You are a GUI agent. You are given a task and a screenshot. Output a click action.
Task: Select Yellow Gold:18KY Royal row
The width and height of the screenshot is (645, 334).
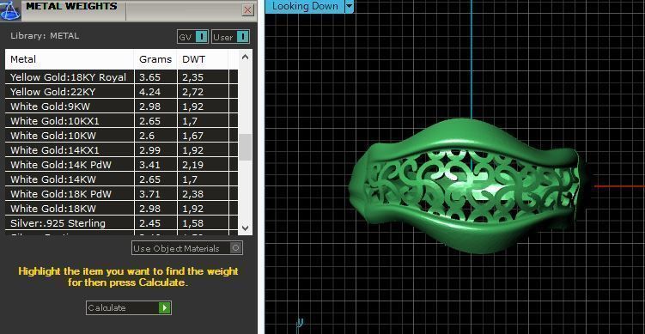121,77
